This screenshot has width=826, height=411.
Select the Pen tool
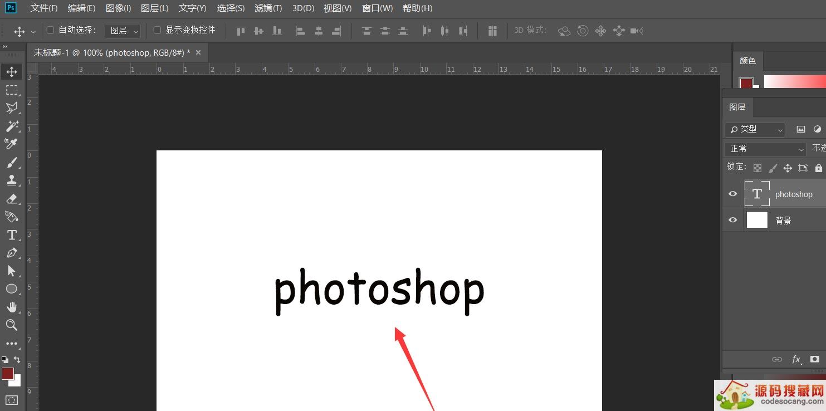point(12,253)
